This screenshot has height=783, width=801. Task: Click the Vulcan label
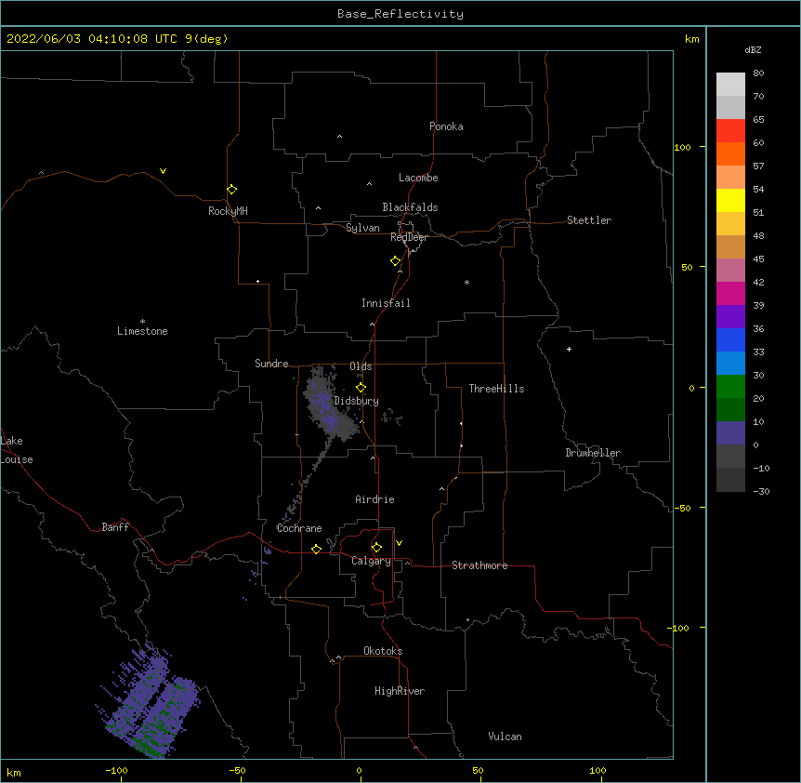[x=505, y=737]
